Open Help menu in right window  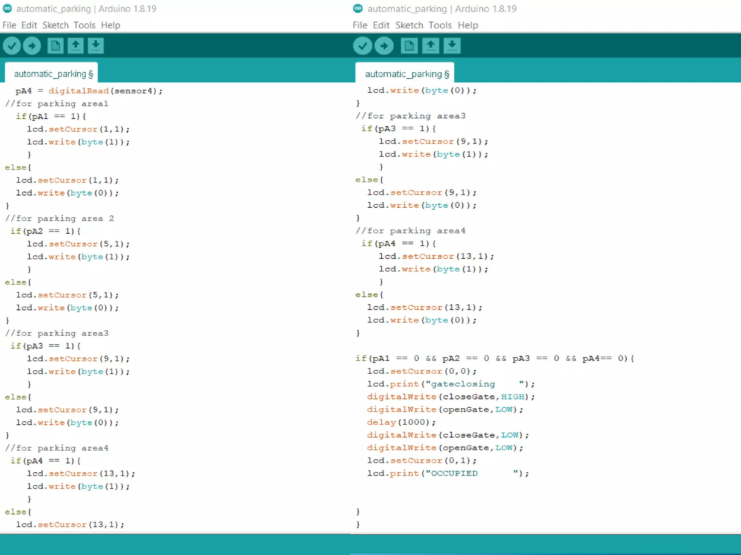coord(467,25)
